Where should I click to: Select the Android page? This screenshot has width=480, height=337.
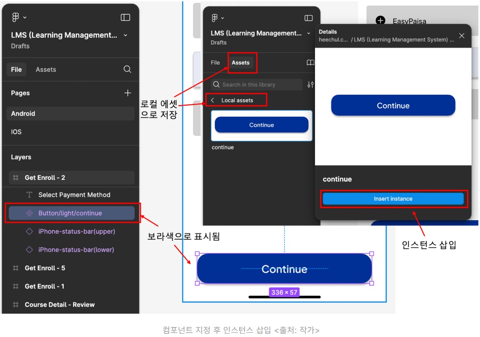point(71,113)
